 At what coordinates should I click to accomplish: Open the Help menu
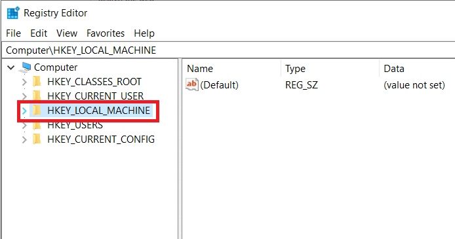click(x=144, y=33)
